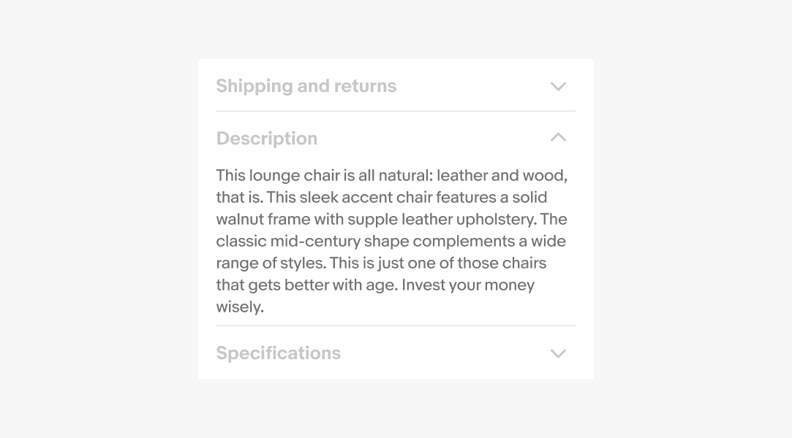Collapse Description using the up chevron
792x438 pixels.
click(x=558, y=137)
